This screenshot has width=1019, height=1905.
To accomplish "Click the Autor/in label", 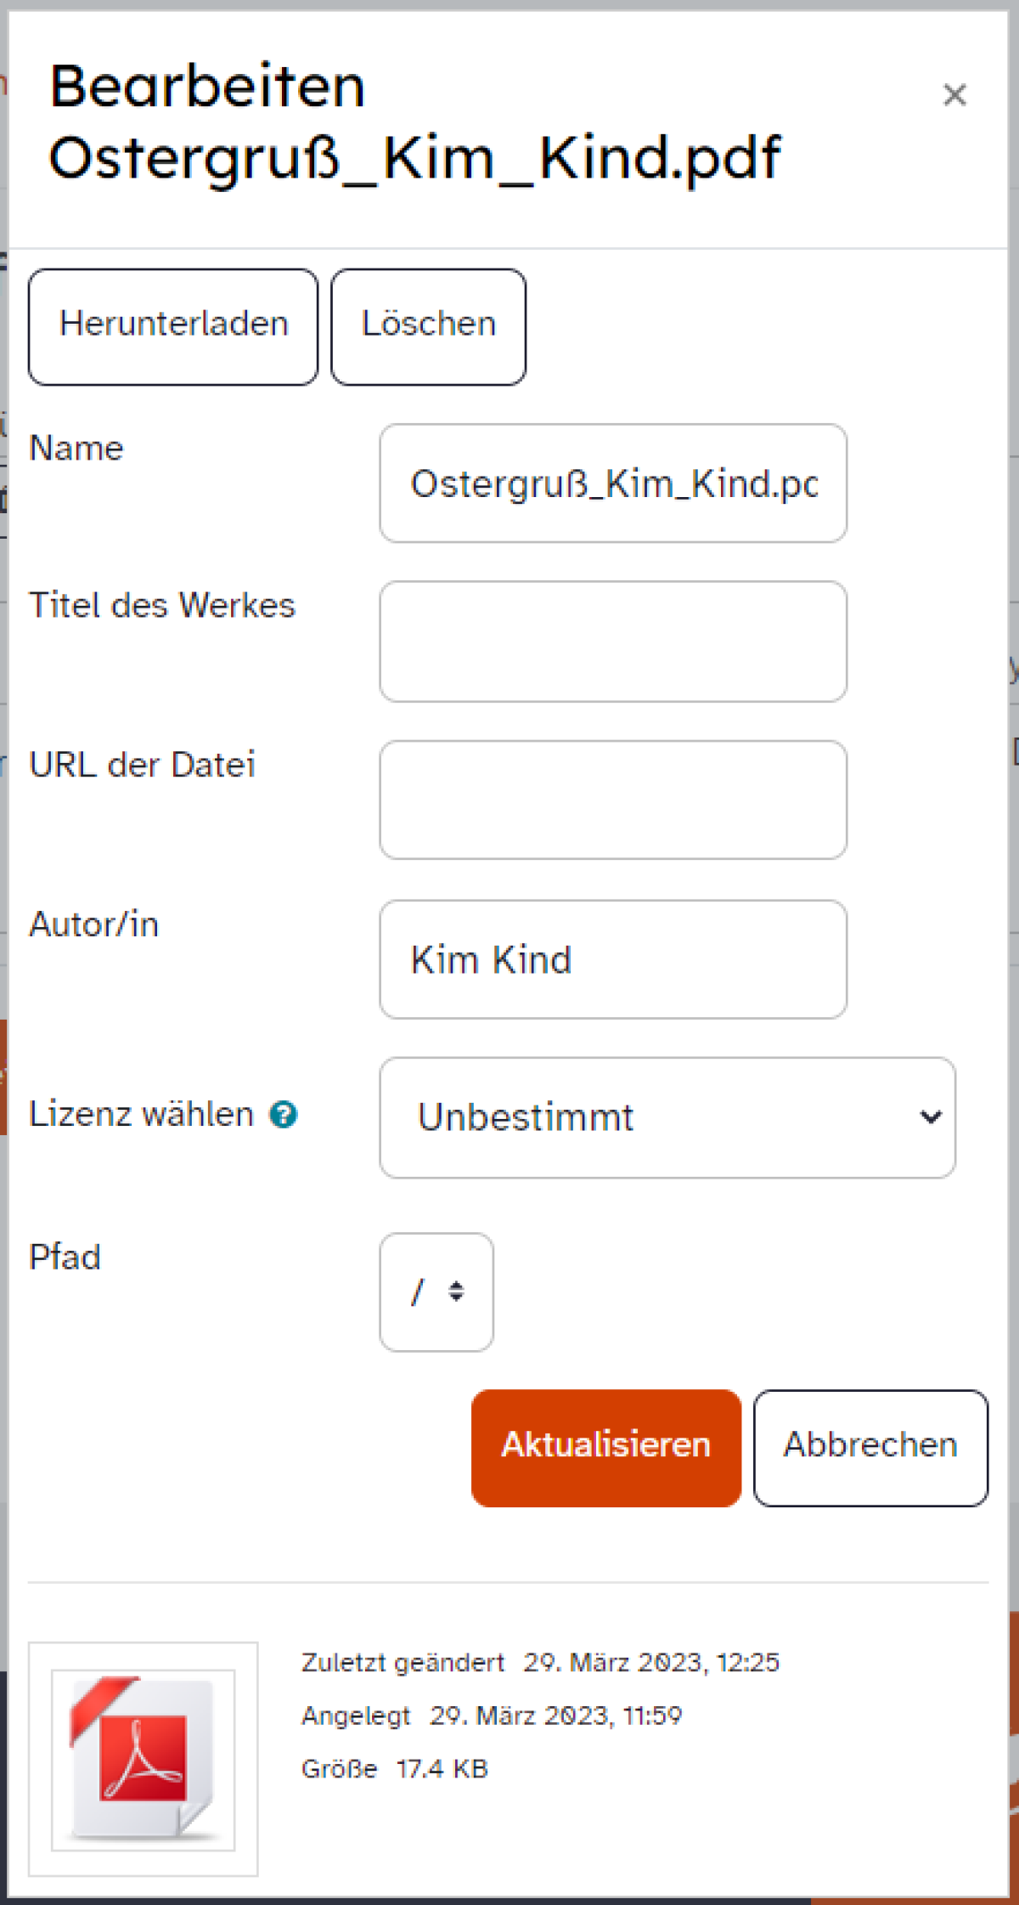I will [93, 924].
